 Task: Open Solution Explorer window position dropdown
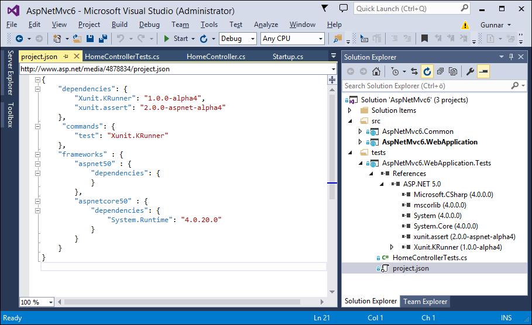[x=502, y=57]
